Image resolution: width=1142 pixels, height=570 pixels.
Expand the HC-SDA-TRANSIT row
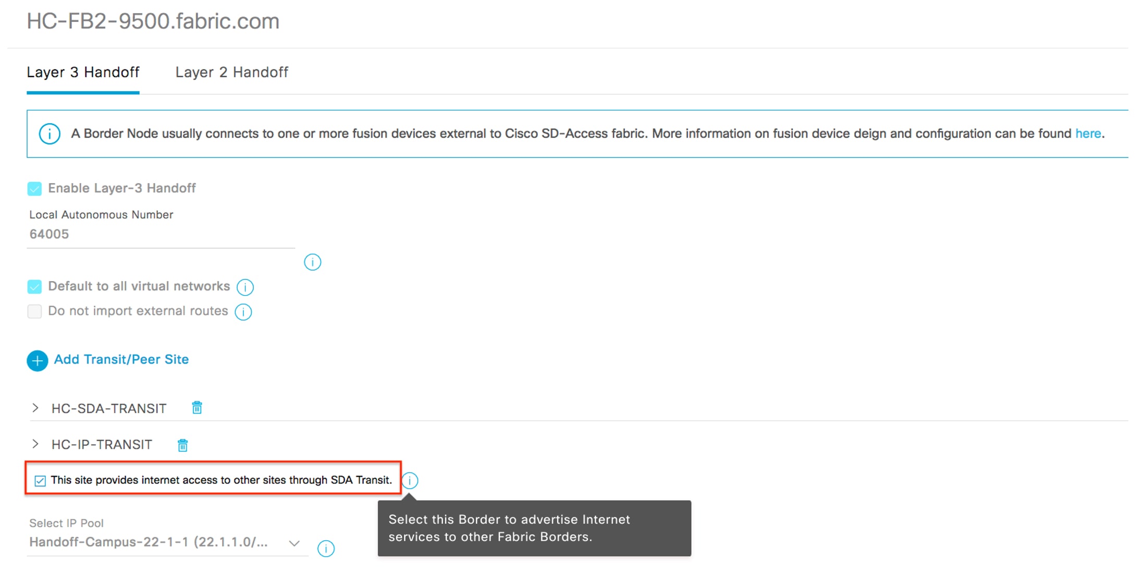click(35, 408)
